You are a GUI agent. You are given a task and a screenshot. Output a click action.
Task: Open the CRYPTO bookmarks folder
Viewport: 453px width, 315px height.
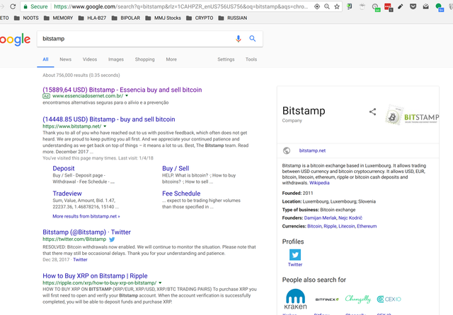[x=200, y=18]
